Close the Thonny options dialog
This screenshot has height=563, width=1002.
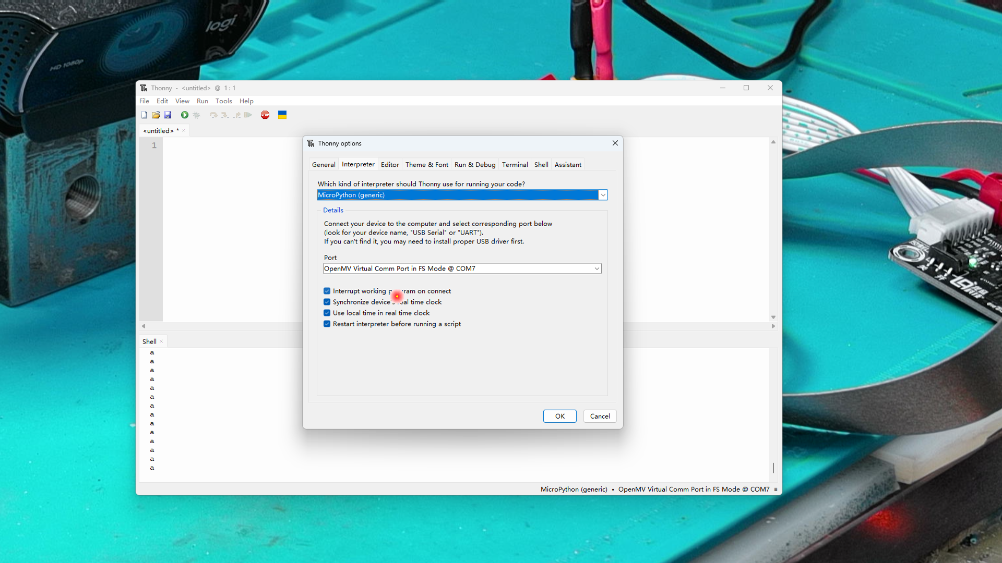coord(615,143)
